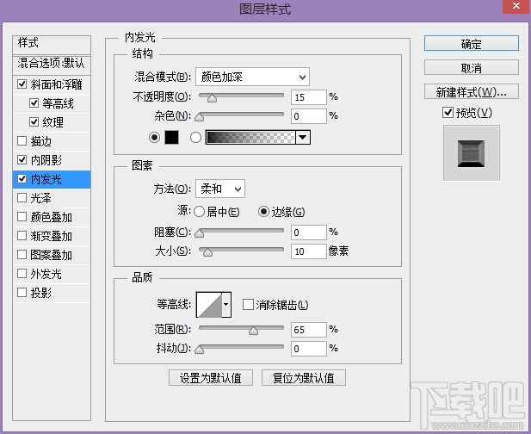Click the 大小 size field showing 10
Screen dimensions: 531x434
[308, 251]
